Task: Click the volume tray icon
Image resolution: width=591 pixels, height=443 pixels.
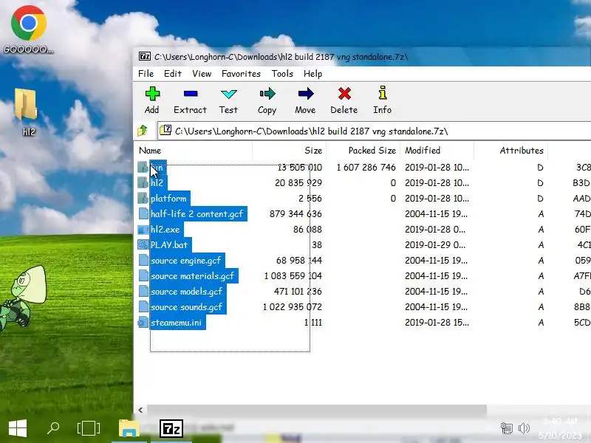Action: coord(524,428)
